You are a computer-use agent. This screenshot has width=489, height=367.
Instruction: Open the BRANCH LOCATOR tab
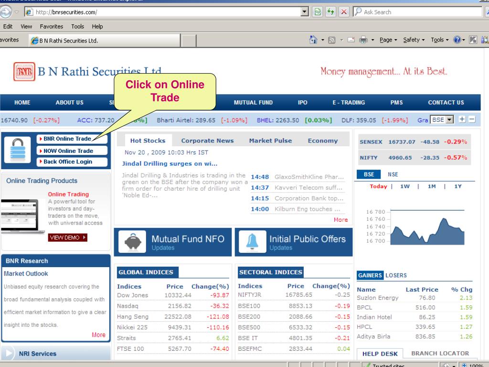(x=440, y=353)
